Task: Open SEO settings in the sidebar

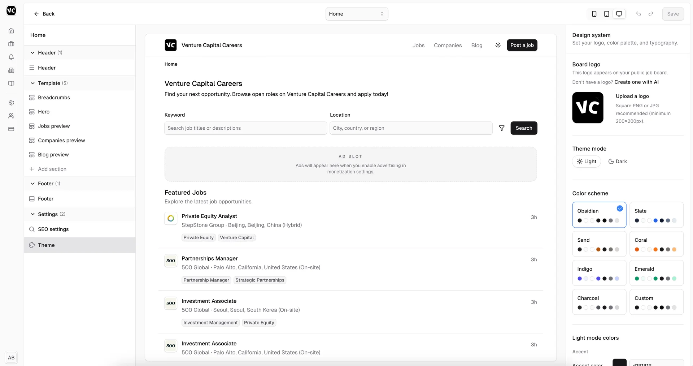Action: click(x=53, y=229)
